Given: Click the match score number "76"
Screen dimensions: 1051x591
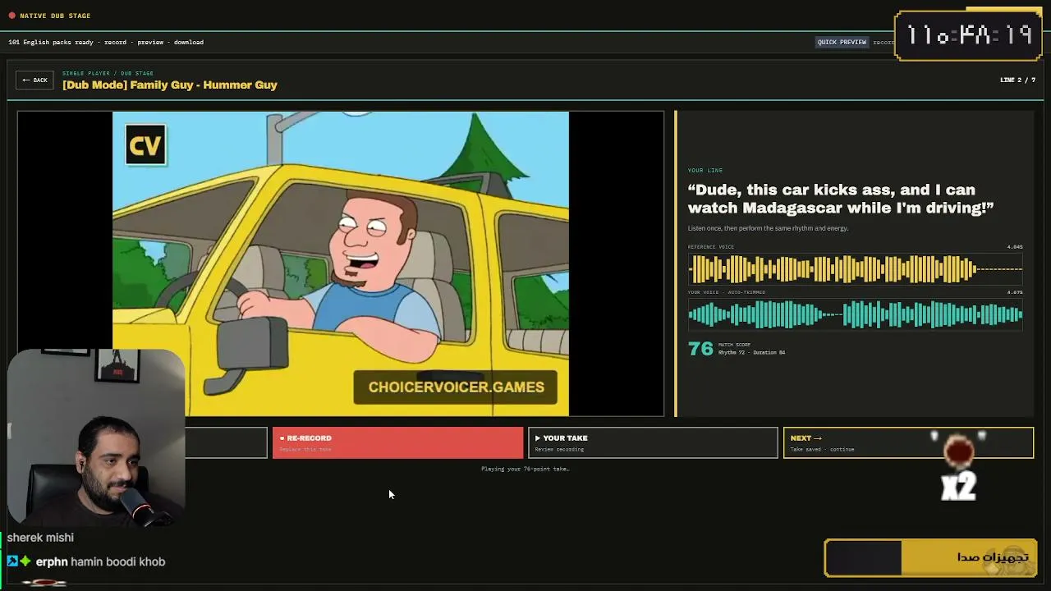Looking at the screenshot, I should coord(700,348).
